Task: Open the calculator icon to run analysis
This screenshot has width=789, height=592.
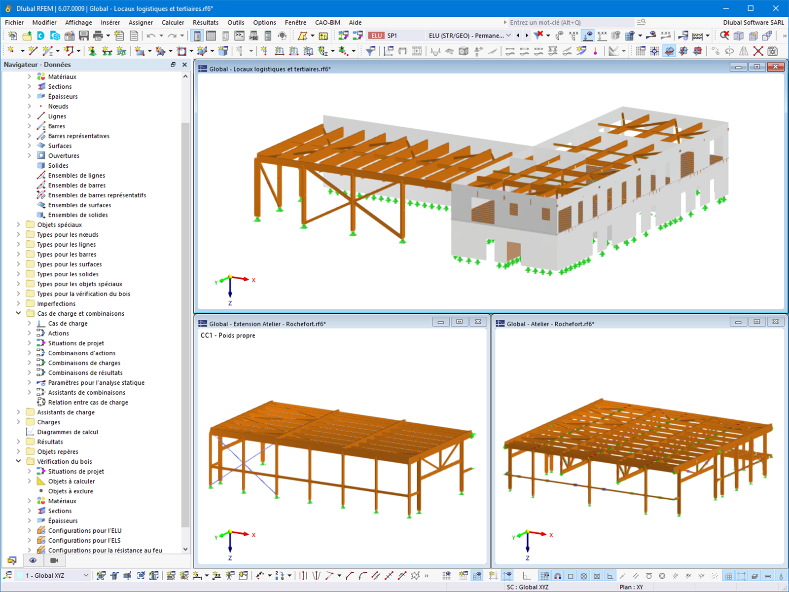Action: [696, 36]
